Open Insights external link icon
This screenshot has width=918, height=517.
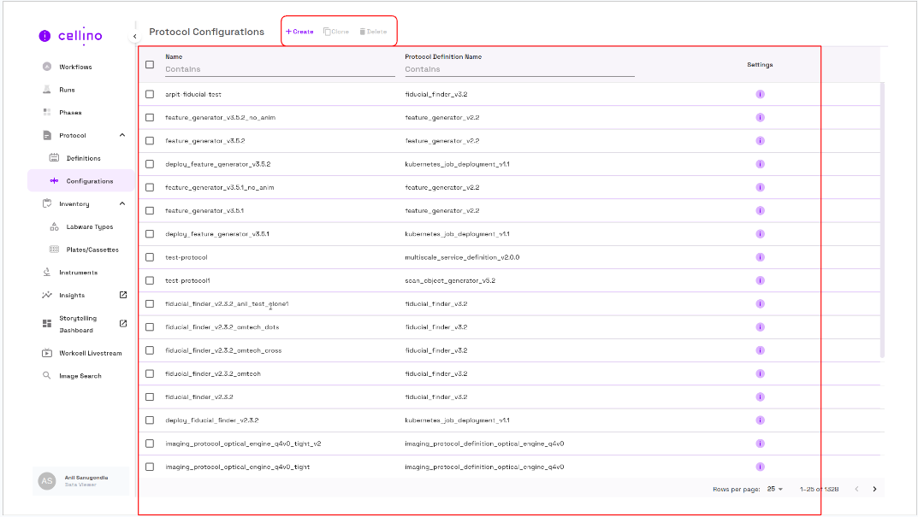coord(122,295)
